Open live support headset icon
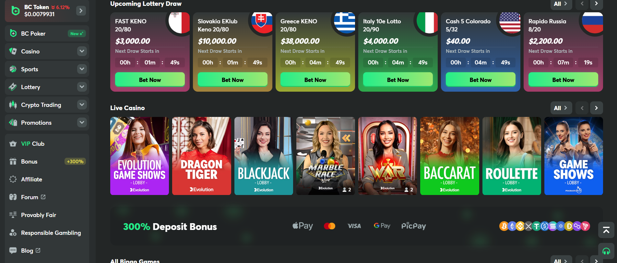This screenshot has height=263, width=617. [x=606, y=251]
